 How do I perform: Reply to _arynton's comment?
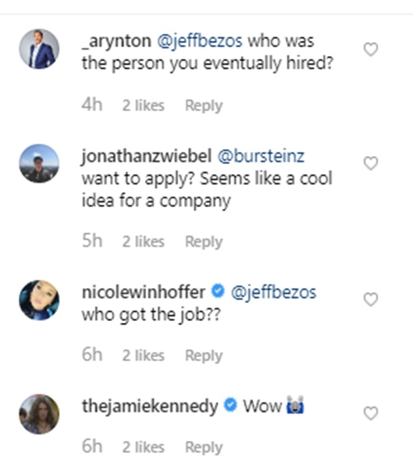click(x=204, y=105)
